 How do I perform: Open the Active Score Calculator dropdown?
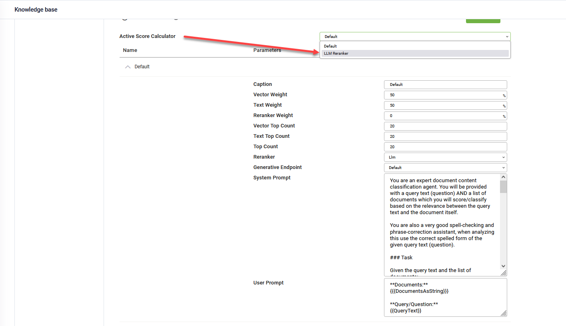[x=415, y=36]
